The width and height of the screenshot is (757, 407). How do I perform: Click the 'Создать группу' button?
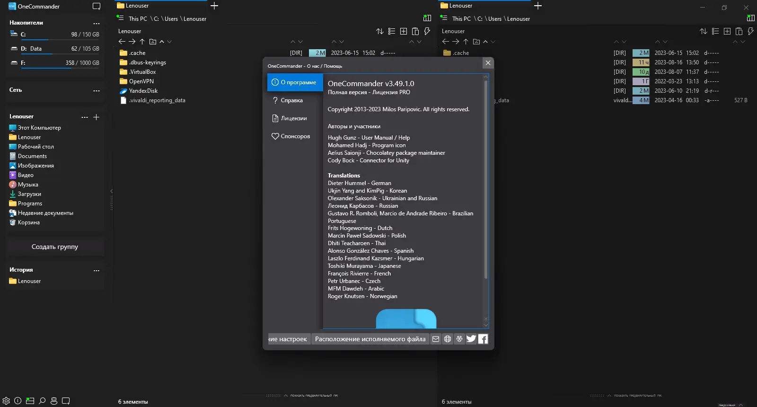[x=55, y=247]
